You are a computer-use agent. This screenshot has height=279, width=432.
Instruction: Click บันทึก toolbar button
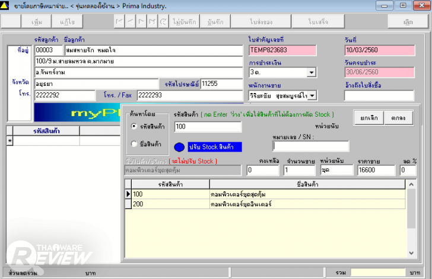pyautogui.click(x=215, y=22)
